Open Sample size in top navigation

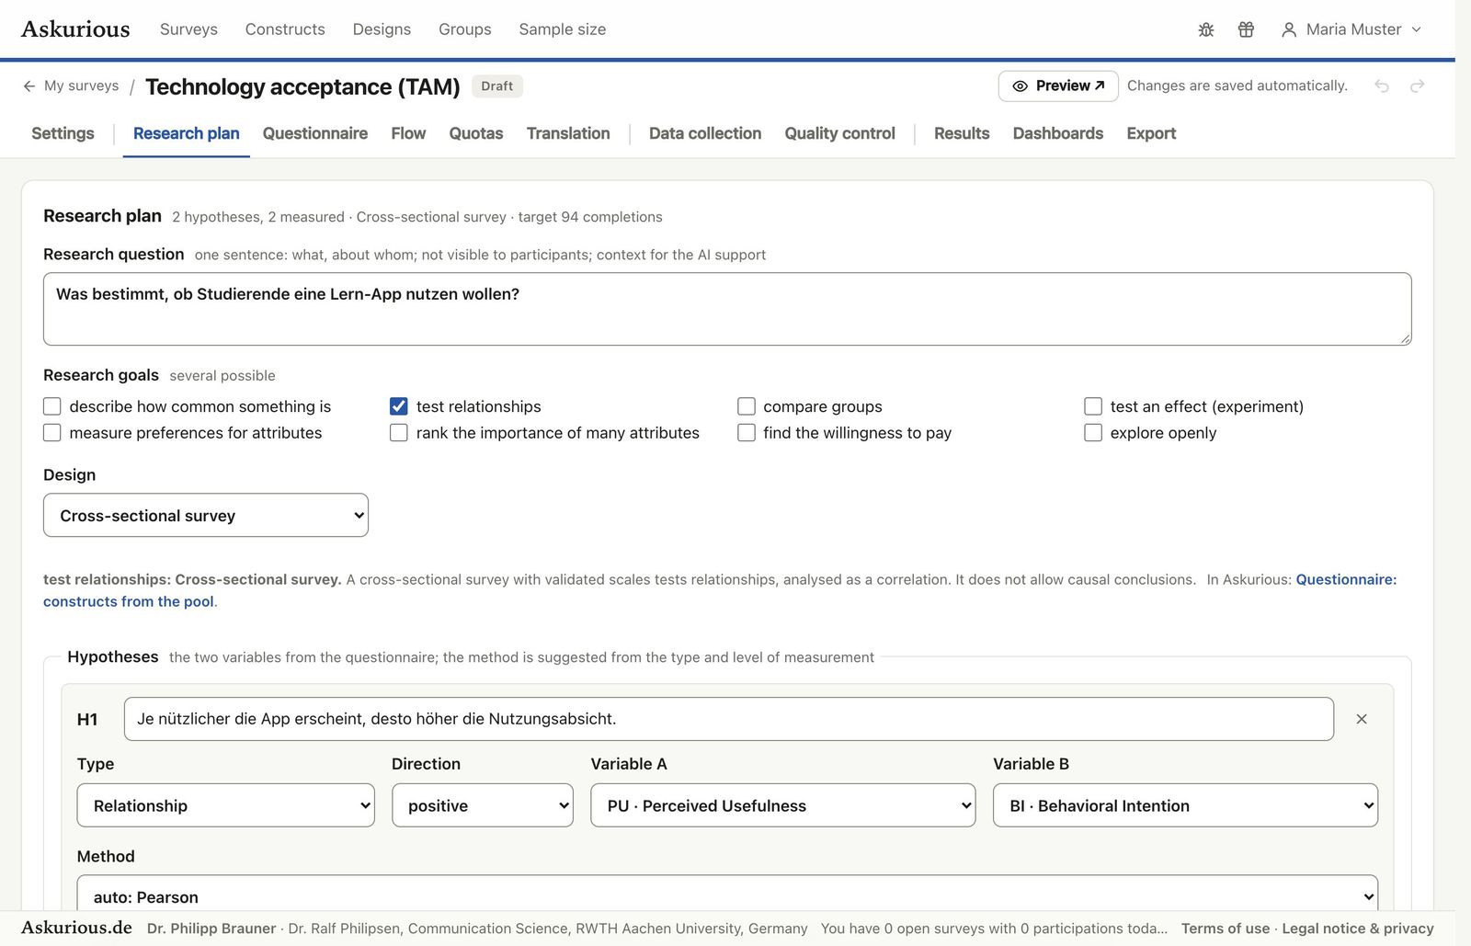point(563,29)
